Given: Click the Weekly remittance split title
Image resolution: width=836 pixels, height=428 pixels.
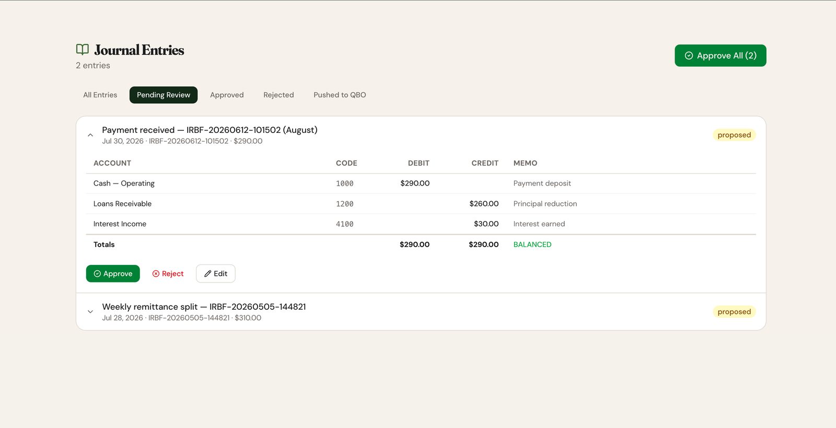Looking at the screenshot, I should pos(204,307).
